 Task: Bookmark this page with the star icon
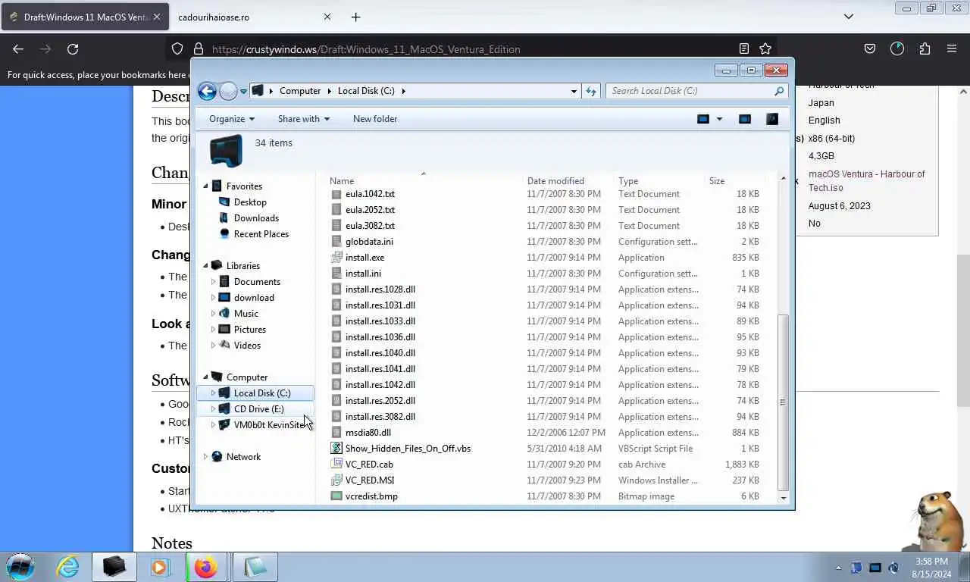click(x=765, y=49)
